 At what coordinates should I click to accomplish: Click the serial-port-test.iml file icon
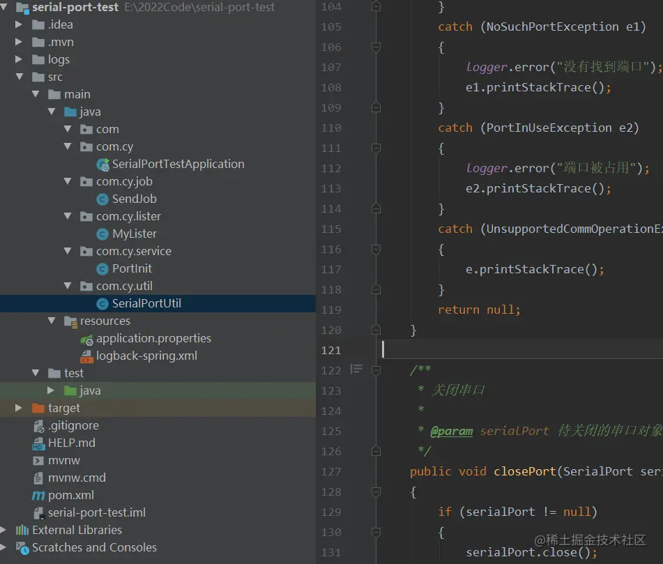pyautogui.click(x=39, y=513)
